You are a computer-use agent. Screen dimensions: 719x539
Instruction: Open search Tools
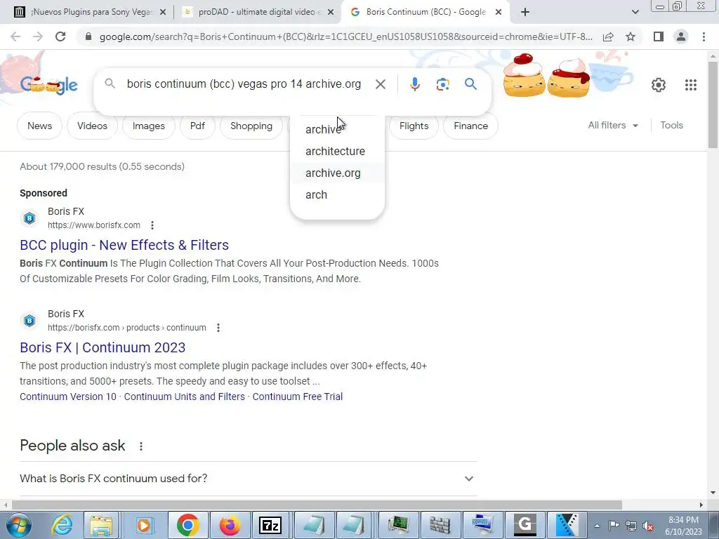[x=671, y=125]
